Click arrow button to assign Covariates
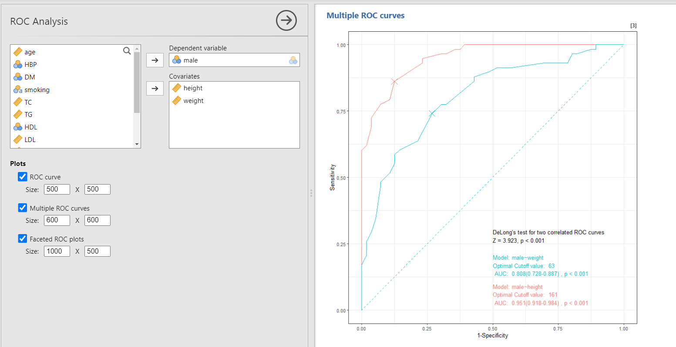 click(155, 88)
